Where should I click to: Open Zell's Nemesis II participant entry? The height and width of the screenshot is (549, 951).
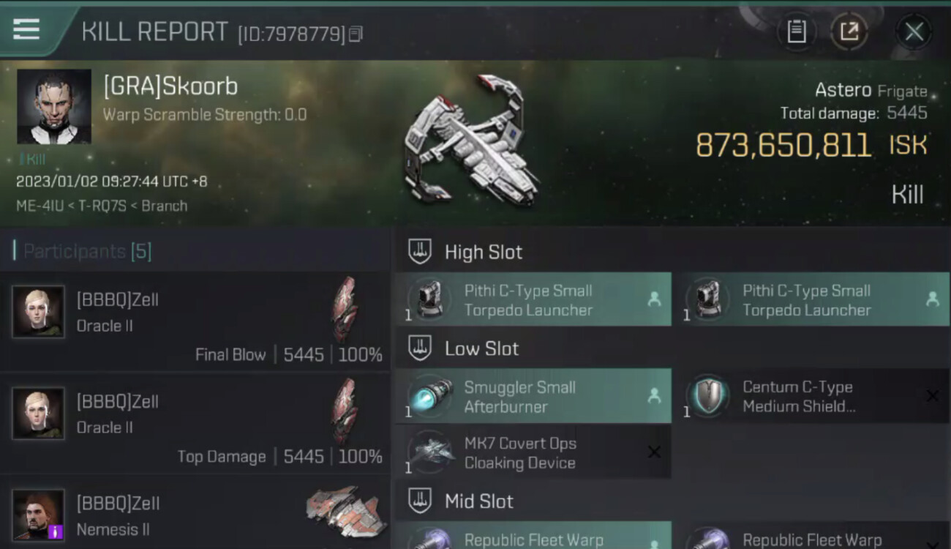coord(195,514)
